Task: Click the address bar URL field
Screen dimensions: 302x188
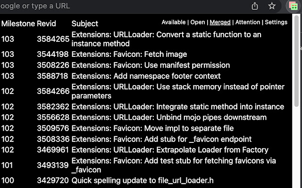Action: pos(118,6)
